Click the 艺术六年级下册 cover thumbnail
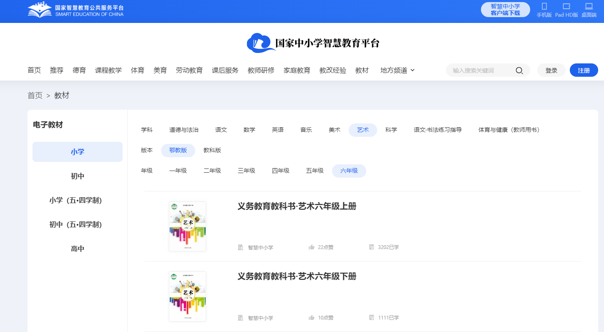Viewport: 604px width, 332px height. (x=187, y=296)
